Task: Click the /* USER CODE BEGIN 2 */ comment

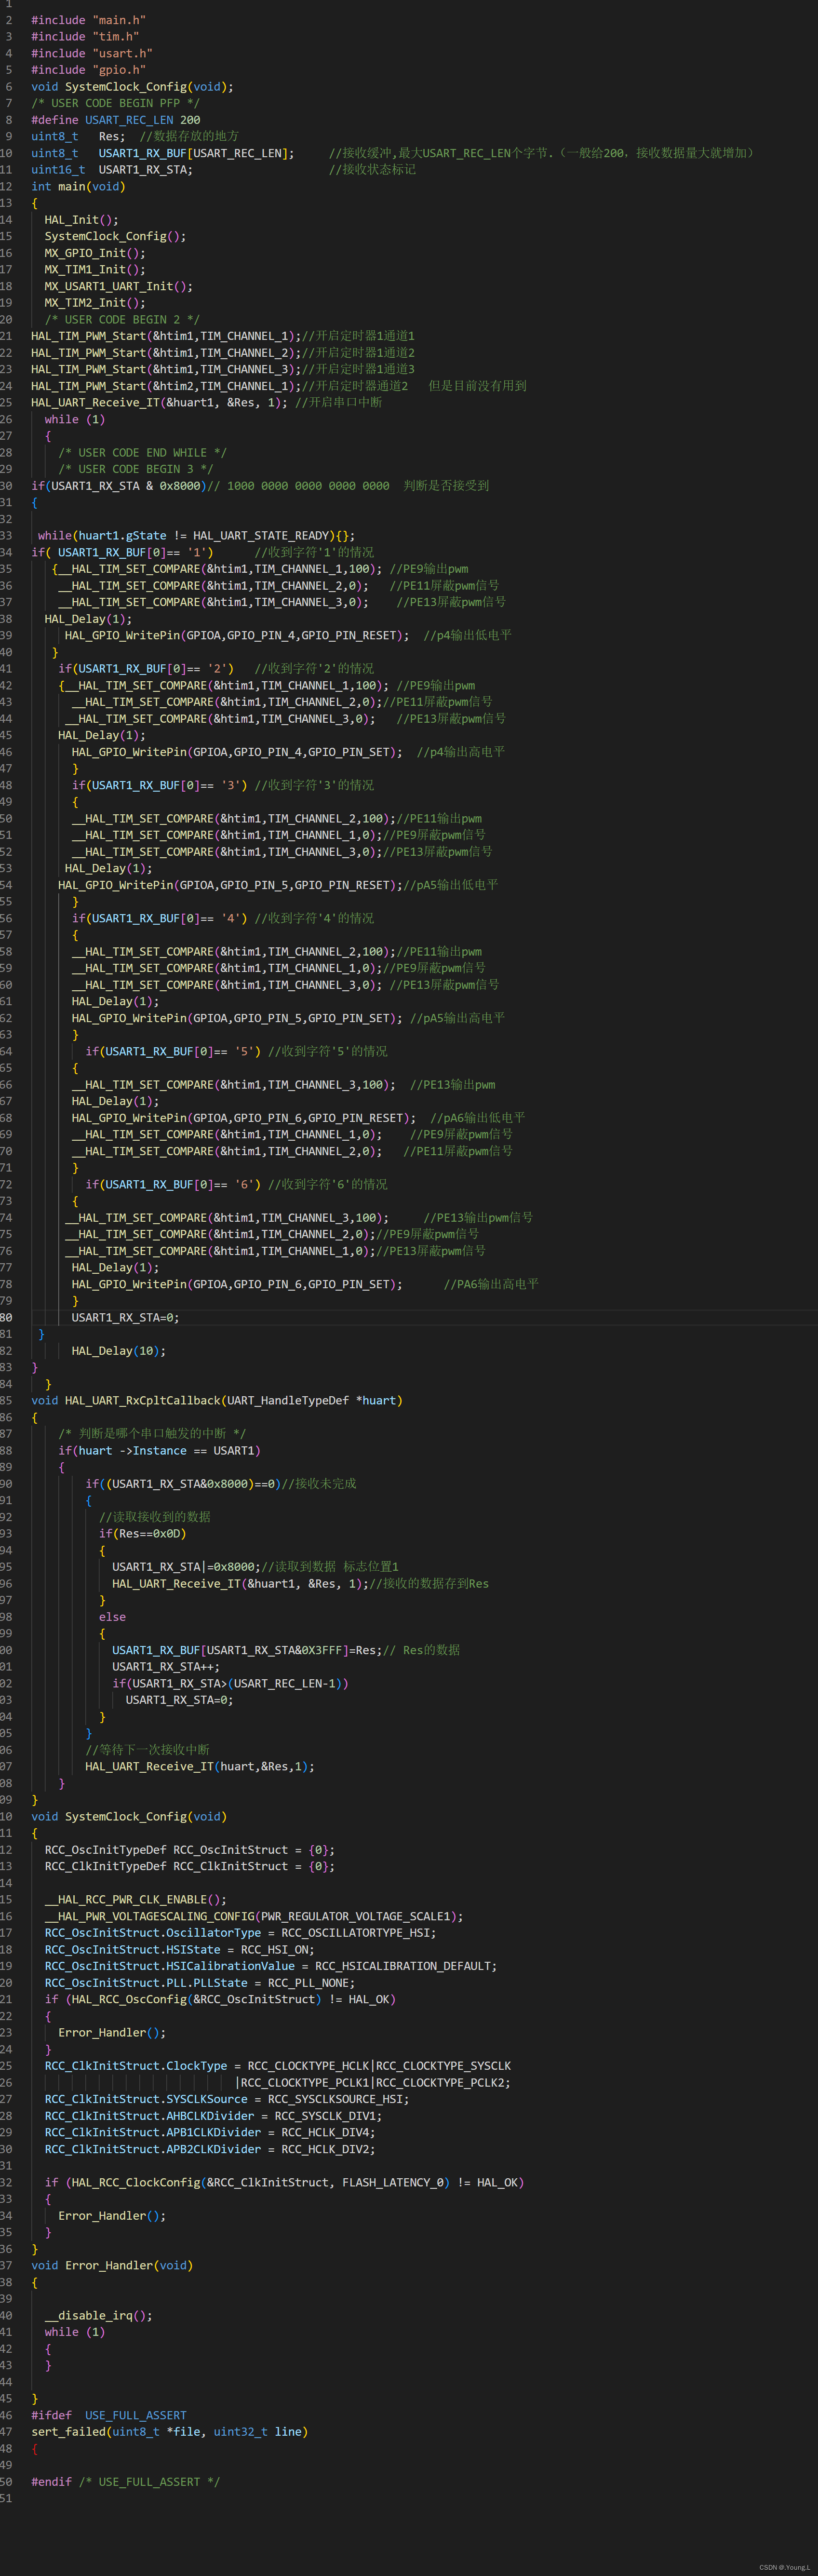Action: (x=122, y=320)
